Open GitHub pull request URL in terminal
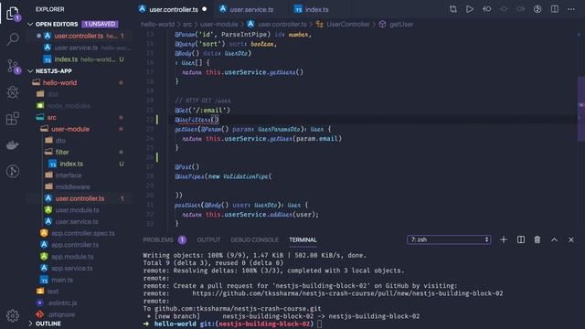 [347, 293]
